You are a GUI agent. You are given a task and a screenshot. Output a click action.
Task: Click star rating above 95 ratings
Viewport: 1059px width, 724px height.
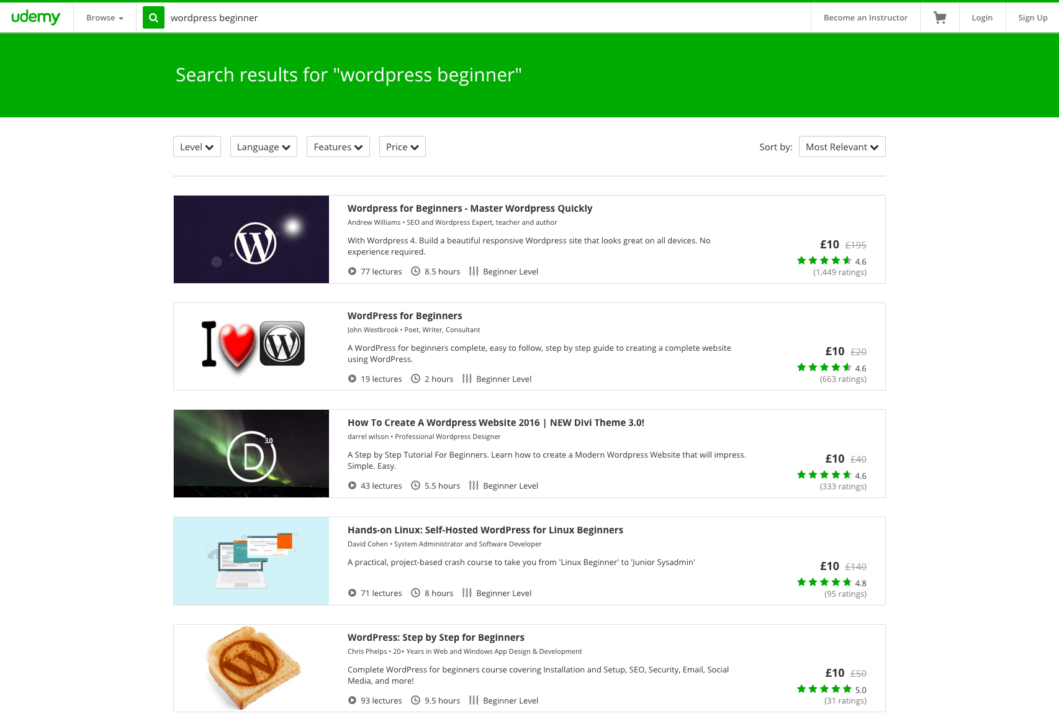pos(824,582)
